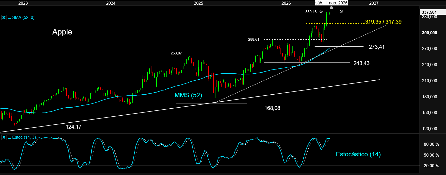Select the 273,41 support level label
This screenshot has width=446, height=175.
tap(377, 47)
